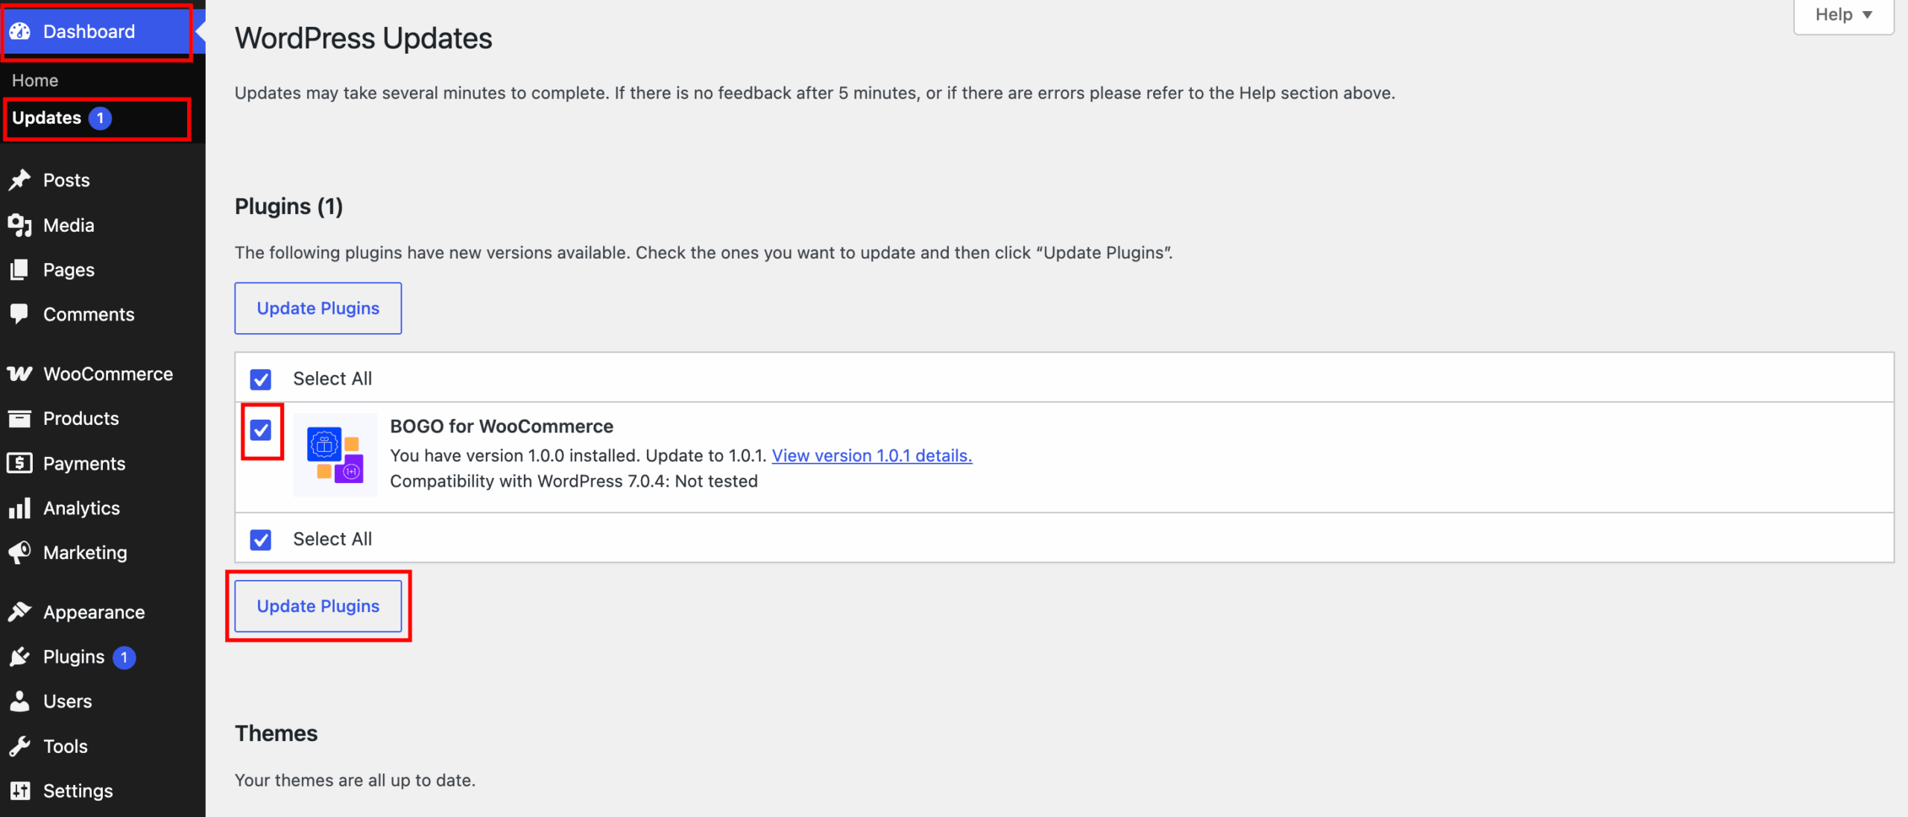Click the Posts pin icon in sidebar
Viewport: 1908px width, 817px height.
[x=19, y=180]
